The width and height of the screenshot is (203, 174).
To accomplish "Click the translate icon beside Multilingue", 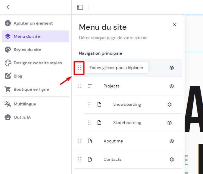I will (x=8, y=104).
